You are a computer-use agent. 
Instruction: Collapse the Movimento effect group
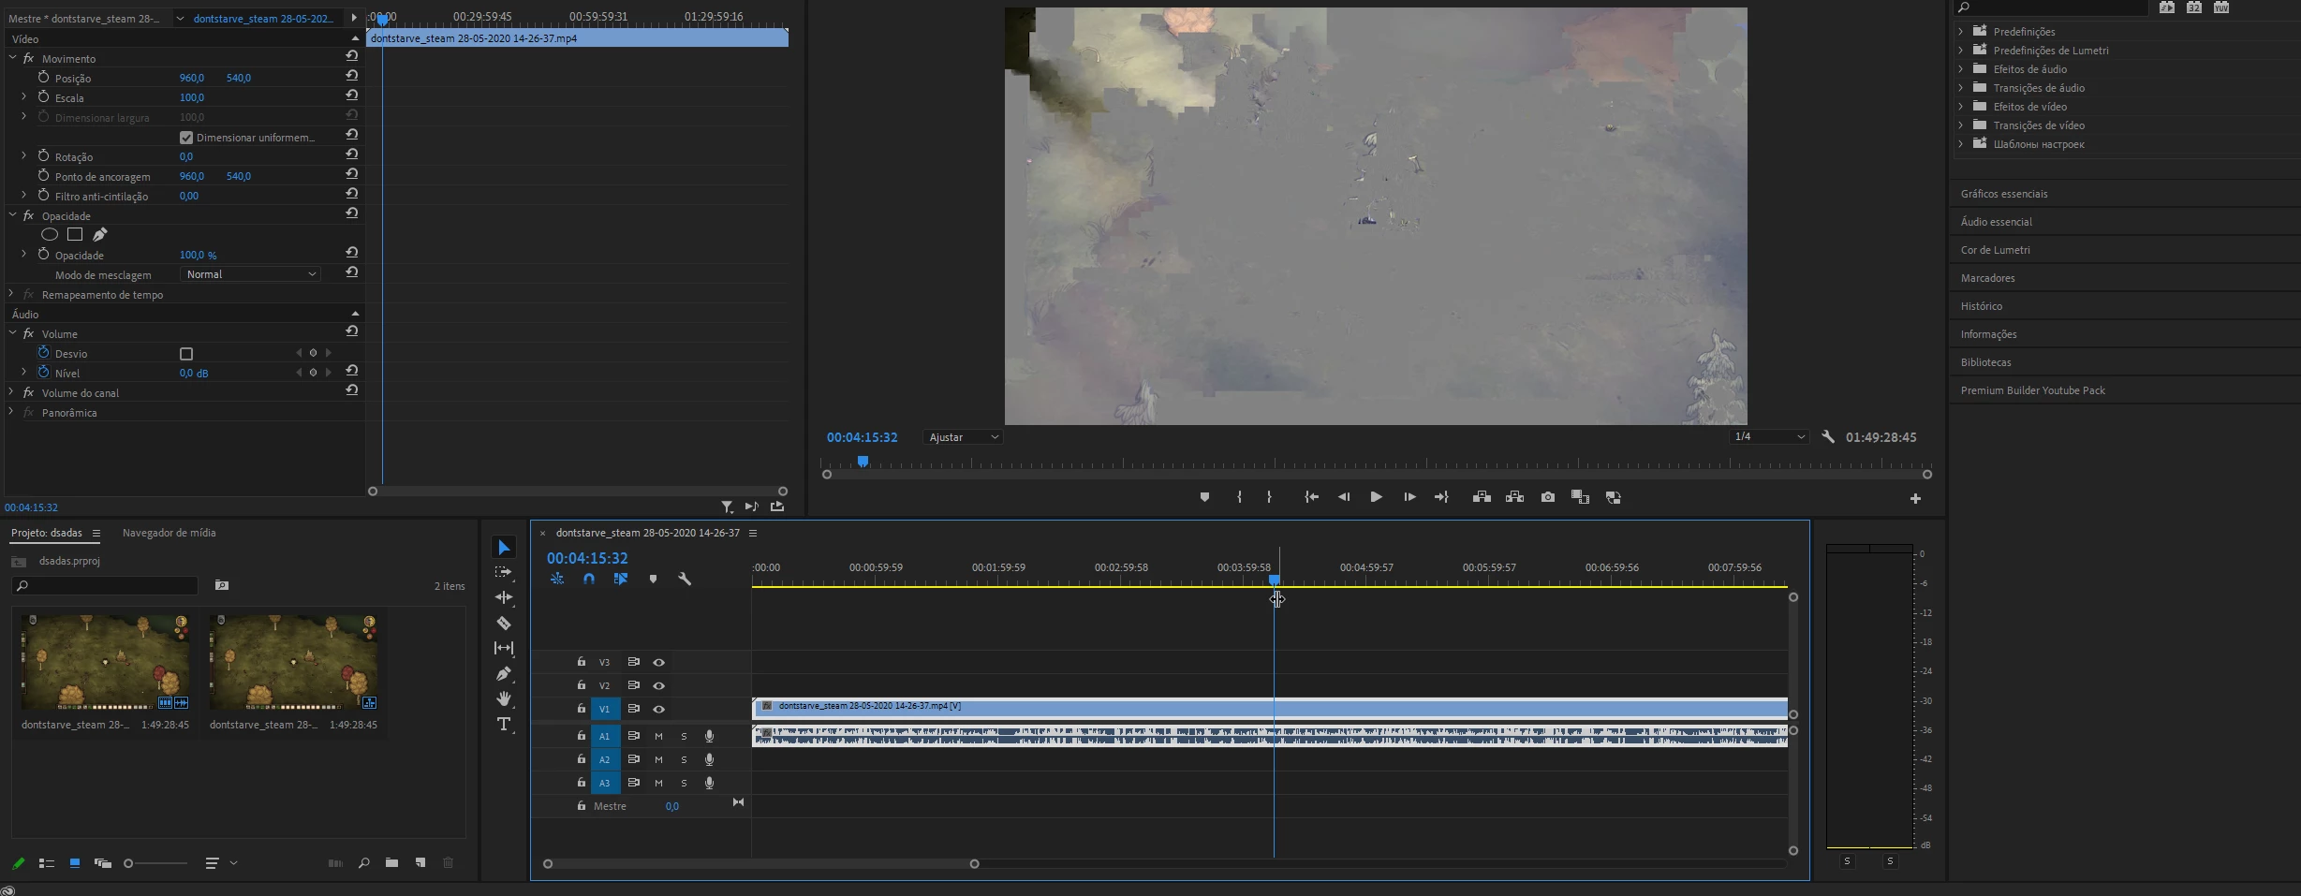coord(13,58)
